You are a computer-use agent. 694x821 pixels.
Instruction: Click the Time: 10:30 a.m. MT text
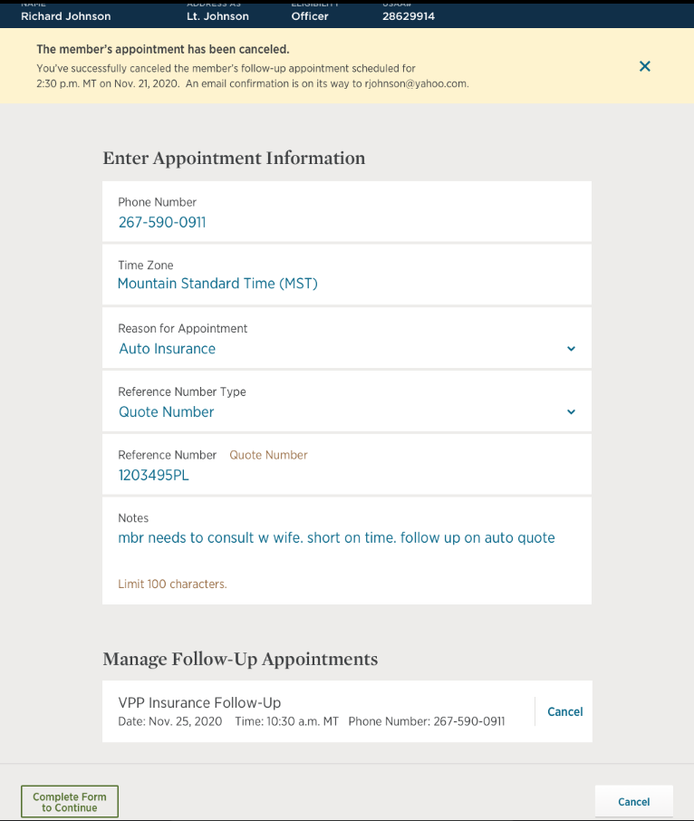[x=287, y=721]
